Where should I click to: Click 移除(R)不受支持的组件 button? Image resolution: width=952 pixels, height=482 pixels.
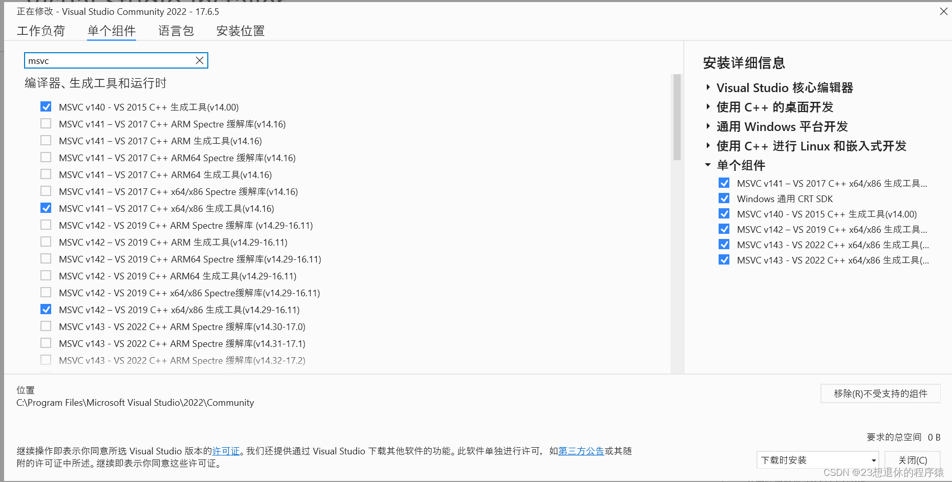(x=880, y=393)
